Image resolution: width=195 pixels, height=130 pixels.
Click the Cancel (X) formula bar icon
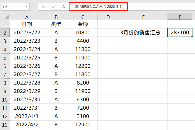(43, 7)
